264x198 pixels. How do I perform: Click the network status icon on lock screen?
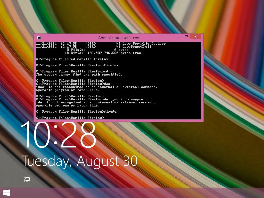[x=27, y=179]
